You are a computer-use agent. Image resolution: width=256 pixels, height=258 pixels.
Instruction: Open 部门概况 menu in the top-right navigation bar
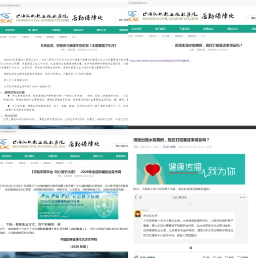click(160, 29)
